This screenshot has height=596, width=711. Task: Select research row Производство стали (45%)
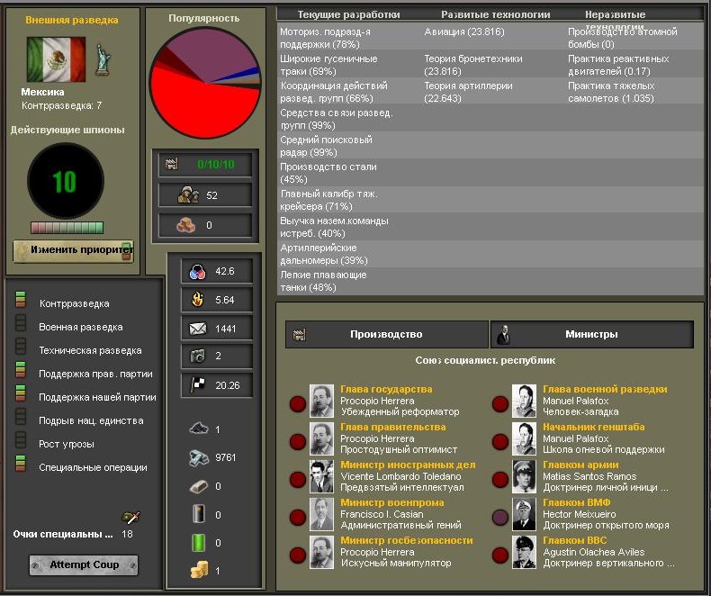click(x=328, y=173)
